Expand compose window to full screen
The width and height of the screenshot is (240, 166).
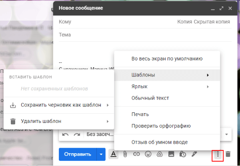[x=222, y=8]
